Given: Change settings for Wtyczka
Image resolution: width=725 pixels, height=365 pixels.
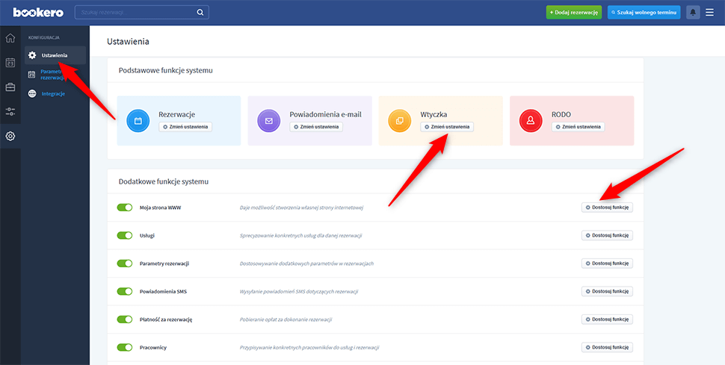Looking at the screenshot, I should (447, 127).
